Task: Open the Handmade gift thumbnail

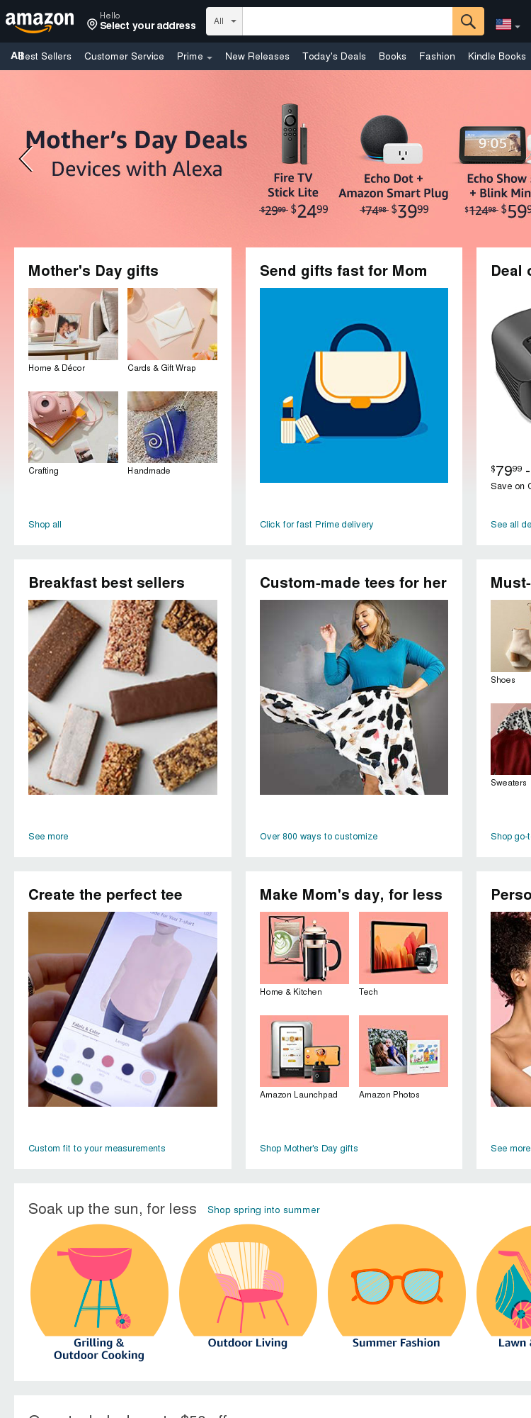Action: 172,427
